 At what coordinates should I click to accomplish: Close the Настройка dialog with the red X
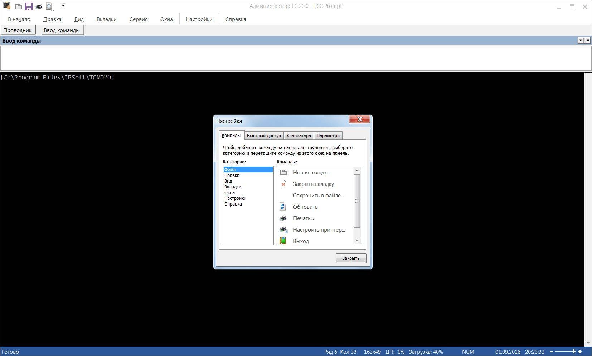coord(359,119)
